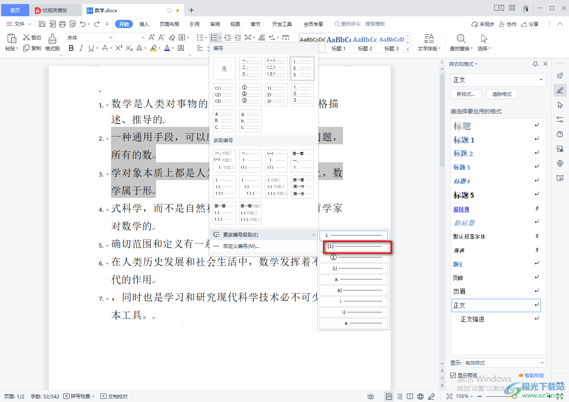Expand the bullet list dropdown arrow
The height and width of the screenshot is (402, 569).
[206, 38]
